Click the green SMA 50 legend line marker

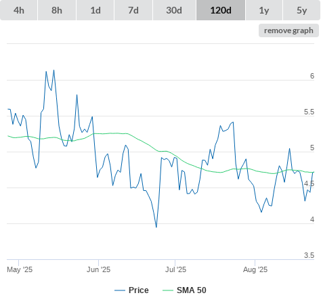(168, 290)
